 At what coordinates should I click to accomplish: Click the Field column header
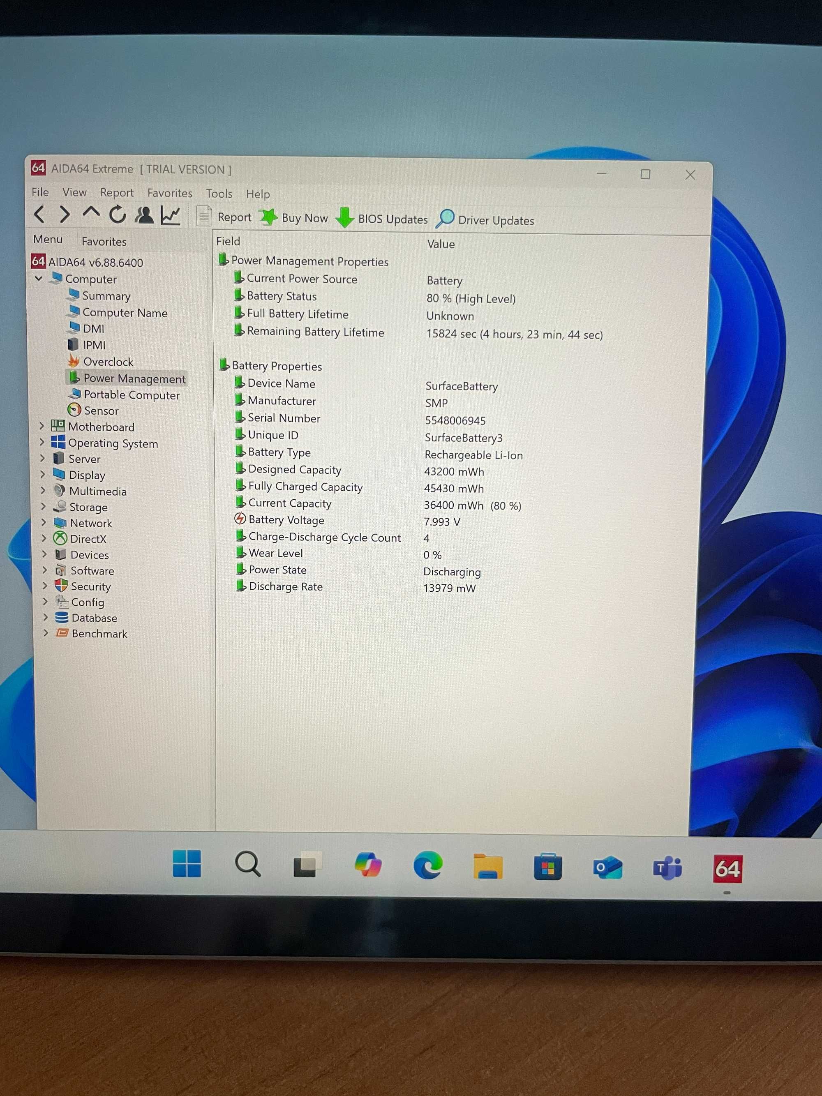coord(228,241)
